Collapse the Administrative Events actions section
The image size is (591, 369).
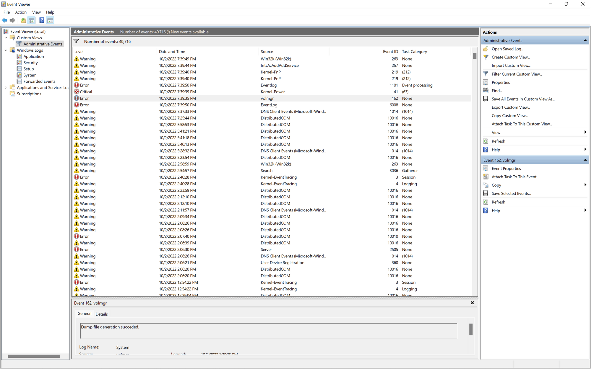[x=585, y=40]
